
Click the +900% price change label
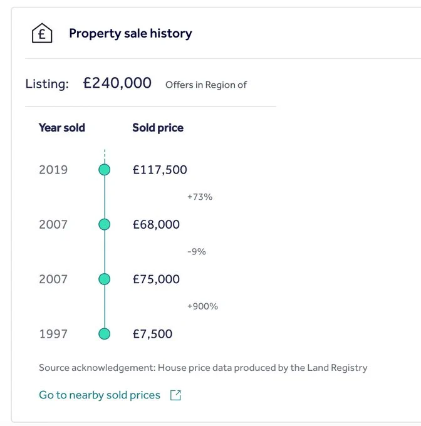(x=202, y=306)
